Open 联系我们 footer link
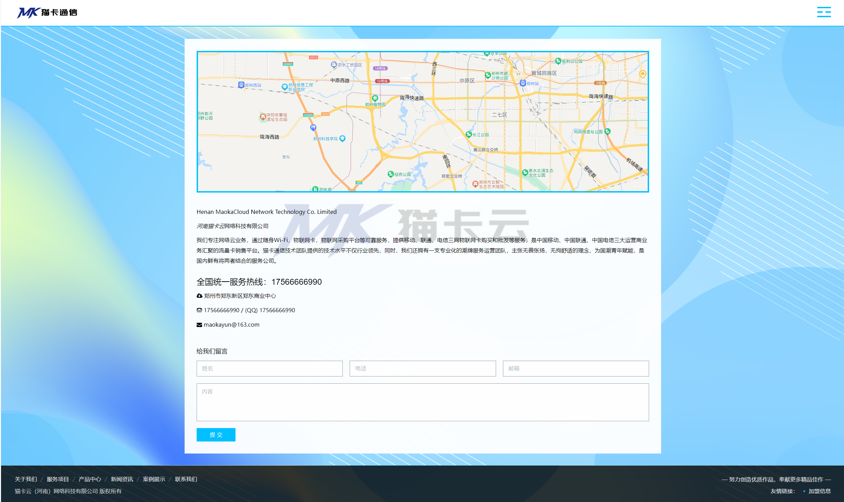Image resolution: width=844 pixels, height=502 pixels. [186, 479]
